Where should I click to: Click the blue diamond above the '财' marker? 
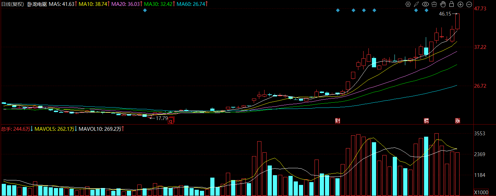(338, 10)
